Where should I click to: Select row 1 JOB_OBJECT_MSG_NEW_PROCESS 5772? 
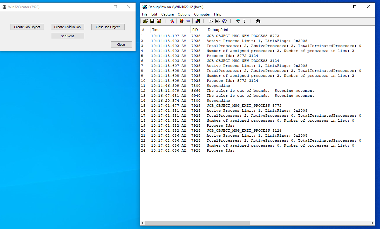(x=257, y=36)
